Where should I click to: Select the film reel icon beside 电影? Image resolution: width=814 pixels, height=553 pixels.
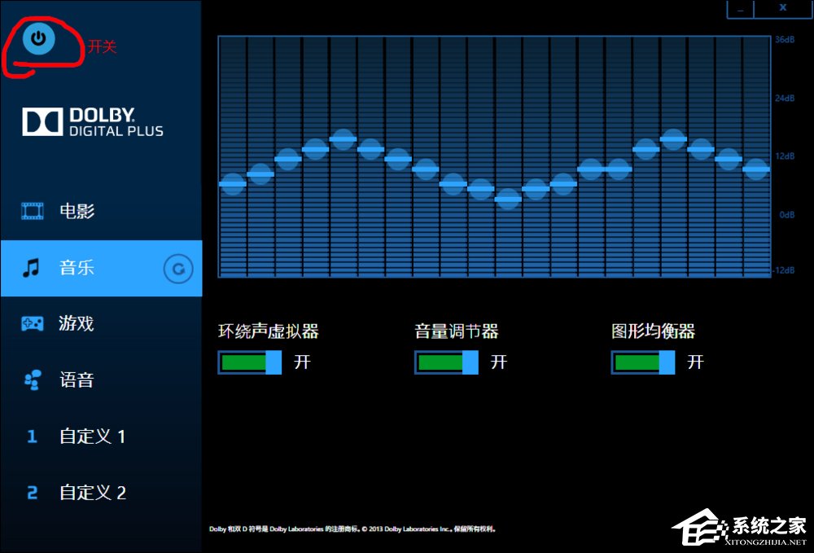pyautogui.click(x=31, y=210)
